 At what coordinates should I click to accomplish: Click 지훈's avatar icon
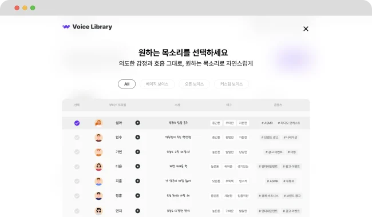pos(98,181)
